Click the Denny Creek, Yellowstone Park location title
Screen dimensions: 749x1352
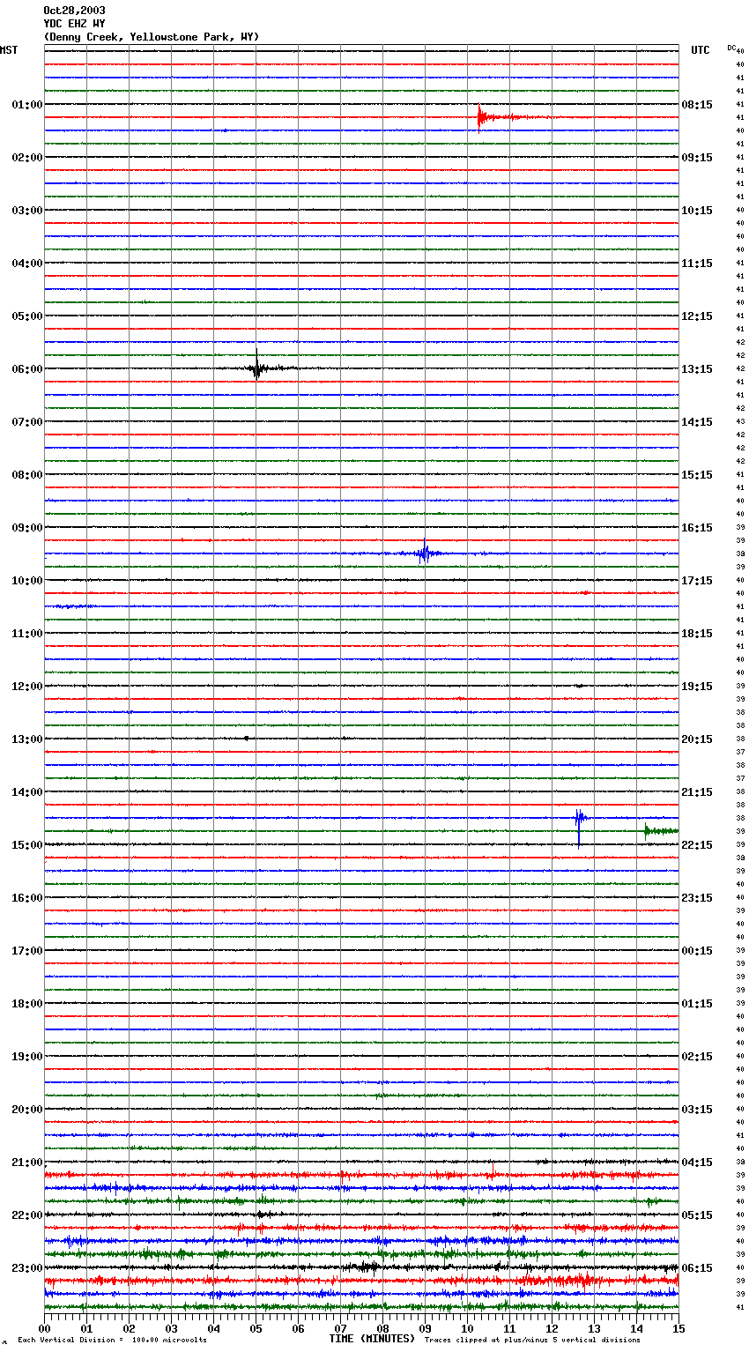(152, 37)
